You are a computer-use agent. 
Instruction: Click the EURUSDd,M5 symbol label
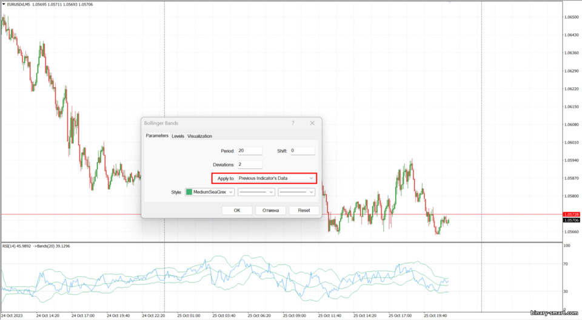tap(19, 4)
